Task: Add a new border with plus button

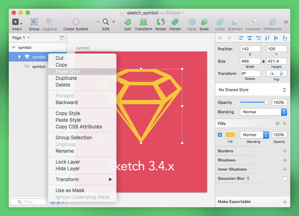Action: tap(285, 151)
